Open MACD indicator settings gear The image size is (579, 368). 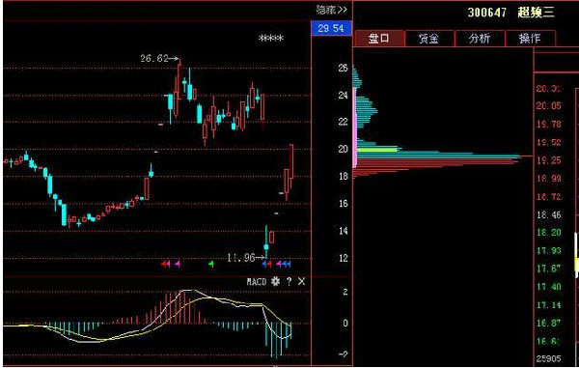tap(275, 282)
